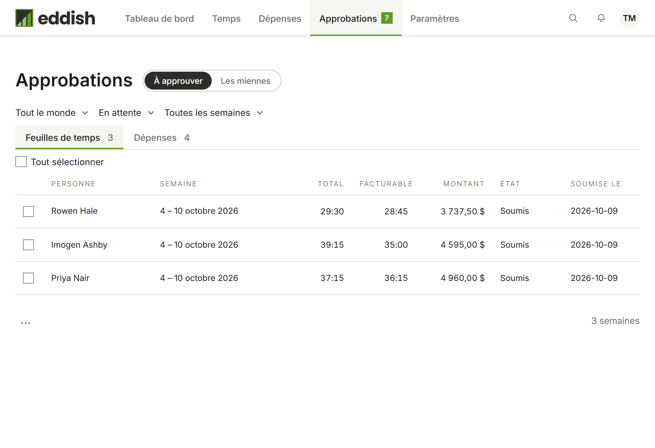
Task: Open the TM user avatar menu
Action: pos(629,18)
